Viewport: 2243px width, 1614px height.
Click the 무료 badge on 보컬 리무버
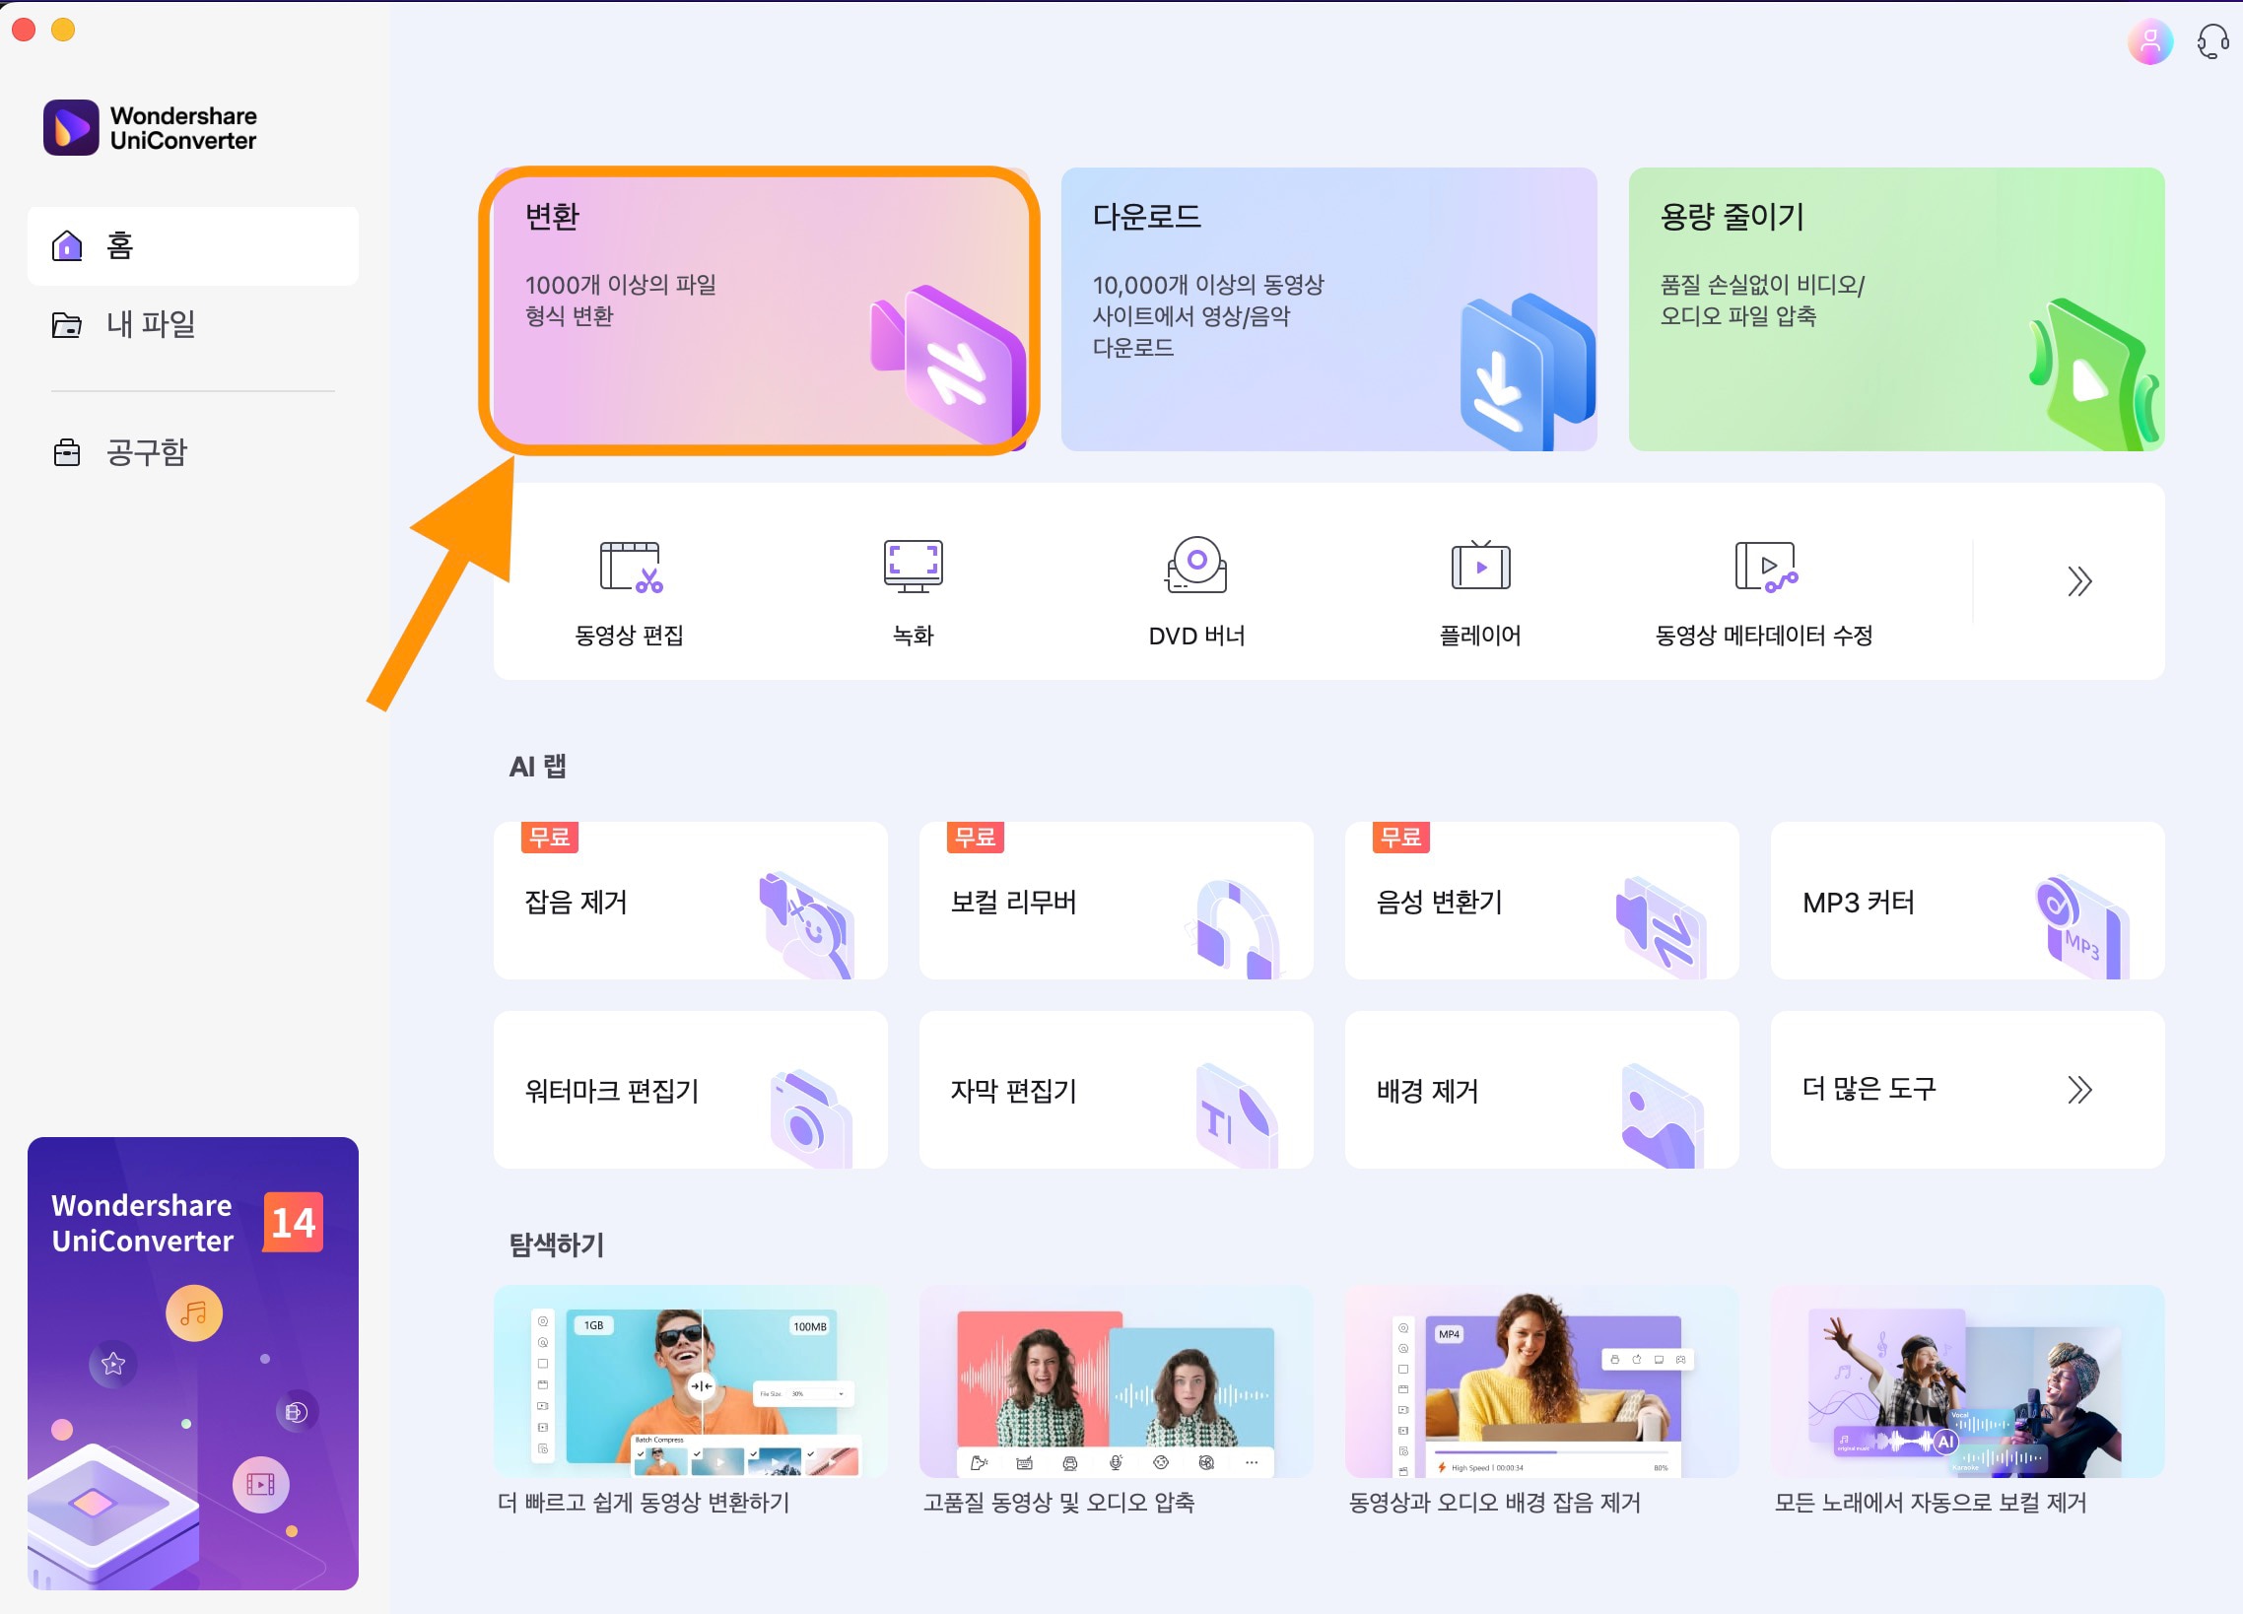[x=975, y=838]
